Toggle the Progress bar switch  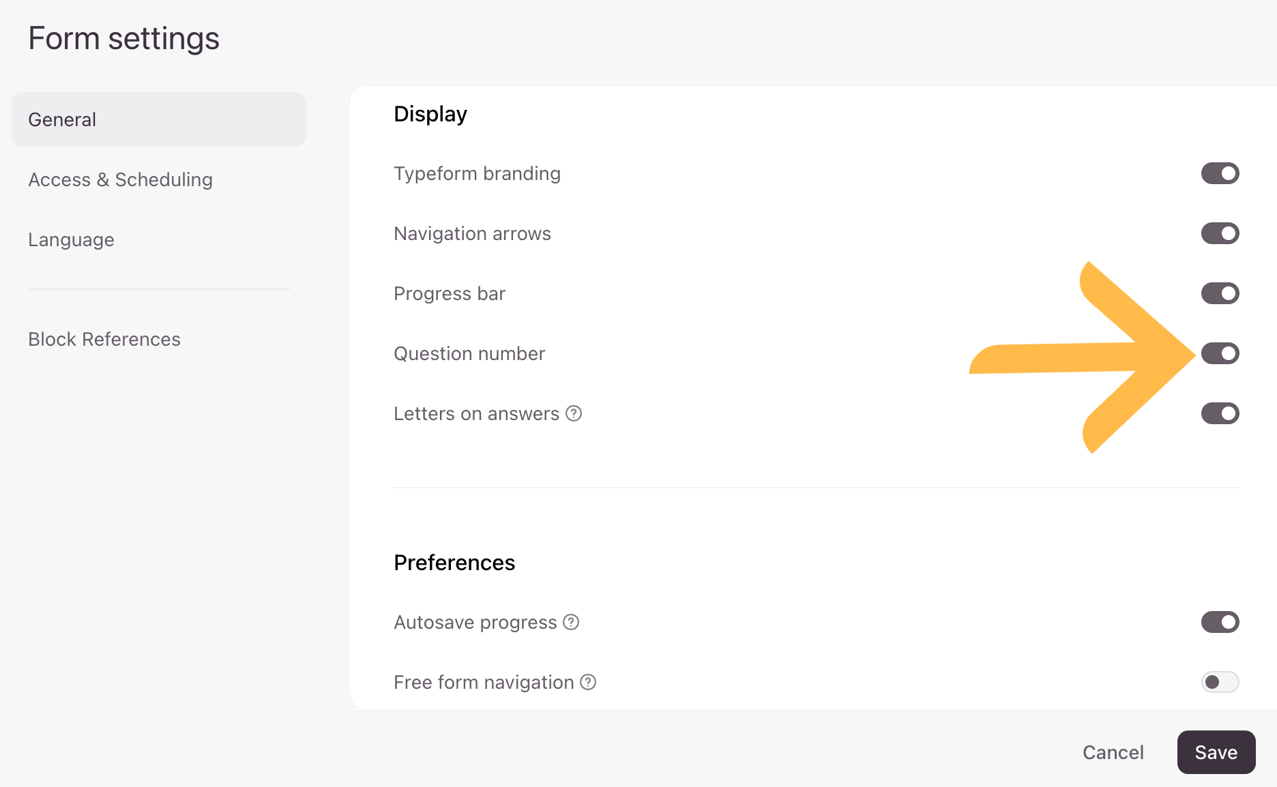coord(1220,293)
